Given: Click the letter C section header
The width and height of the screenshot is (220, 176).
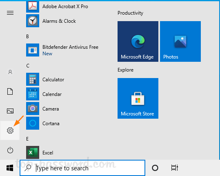Looking at the screenshot, I should 28,66.
